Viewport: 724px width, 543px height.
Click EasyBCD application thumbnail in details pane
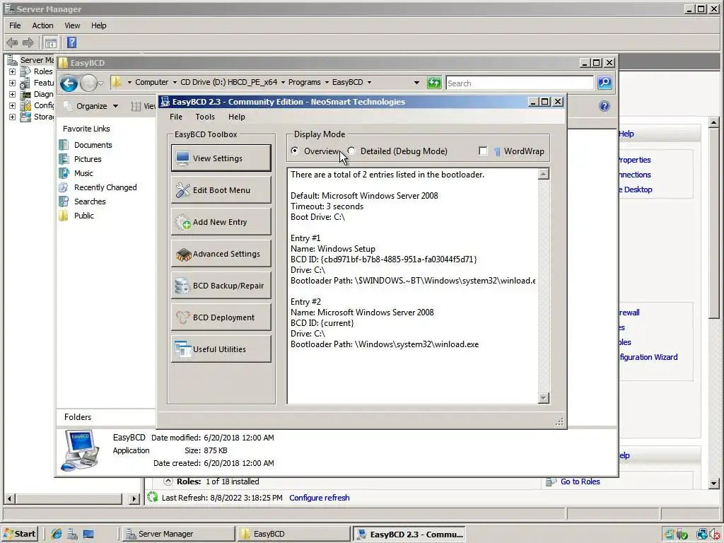(x=81, y=450)
